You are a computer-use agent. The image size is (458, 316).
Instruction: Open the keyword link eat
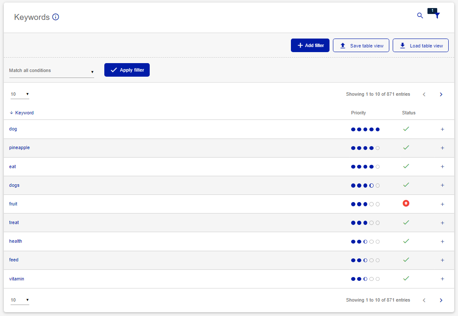12,166
